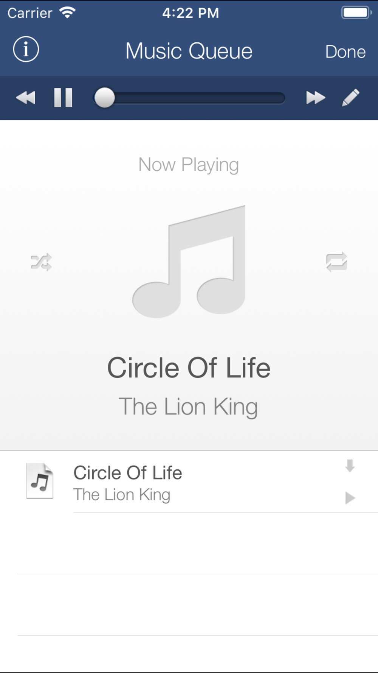Toggle shuffle mode

point(41,262)
